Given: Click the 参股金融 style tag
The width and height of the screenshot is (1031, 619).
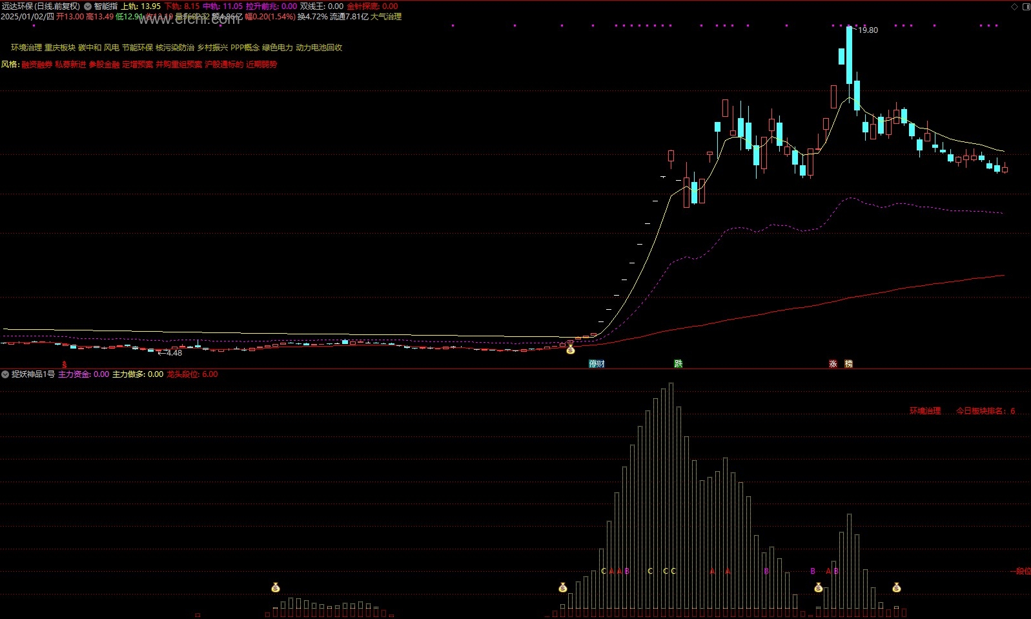Looking at the screenshot, I should pyautogui.click(x=104, y=65).
